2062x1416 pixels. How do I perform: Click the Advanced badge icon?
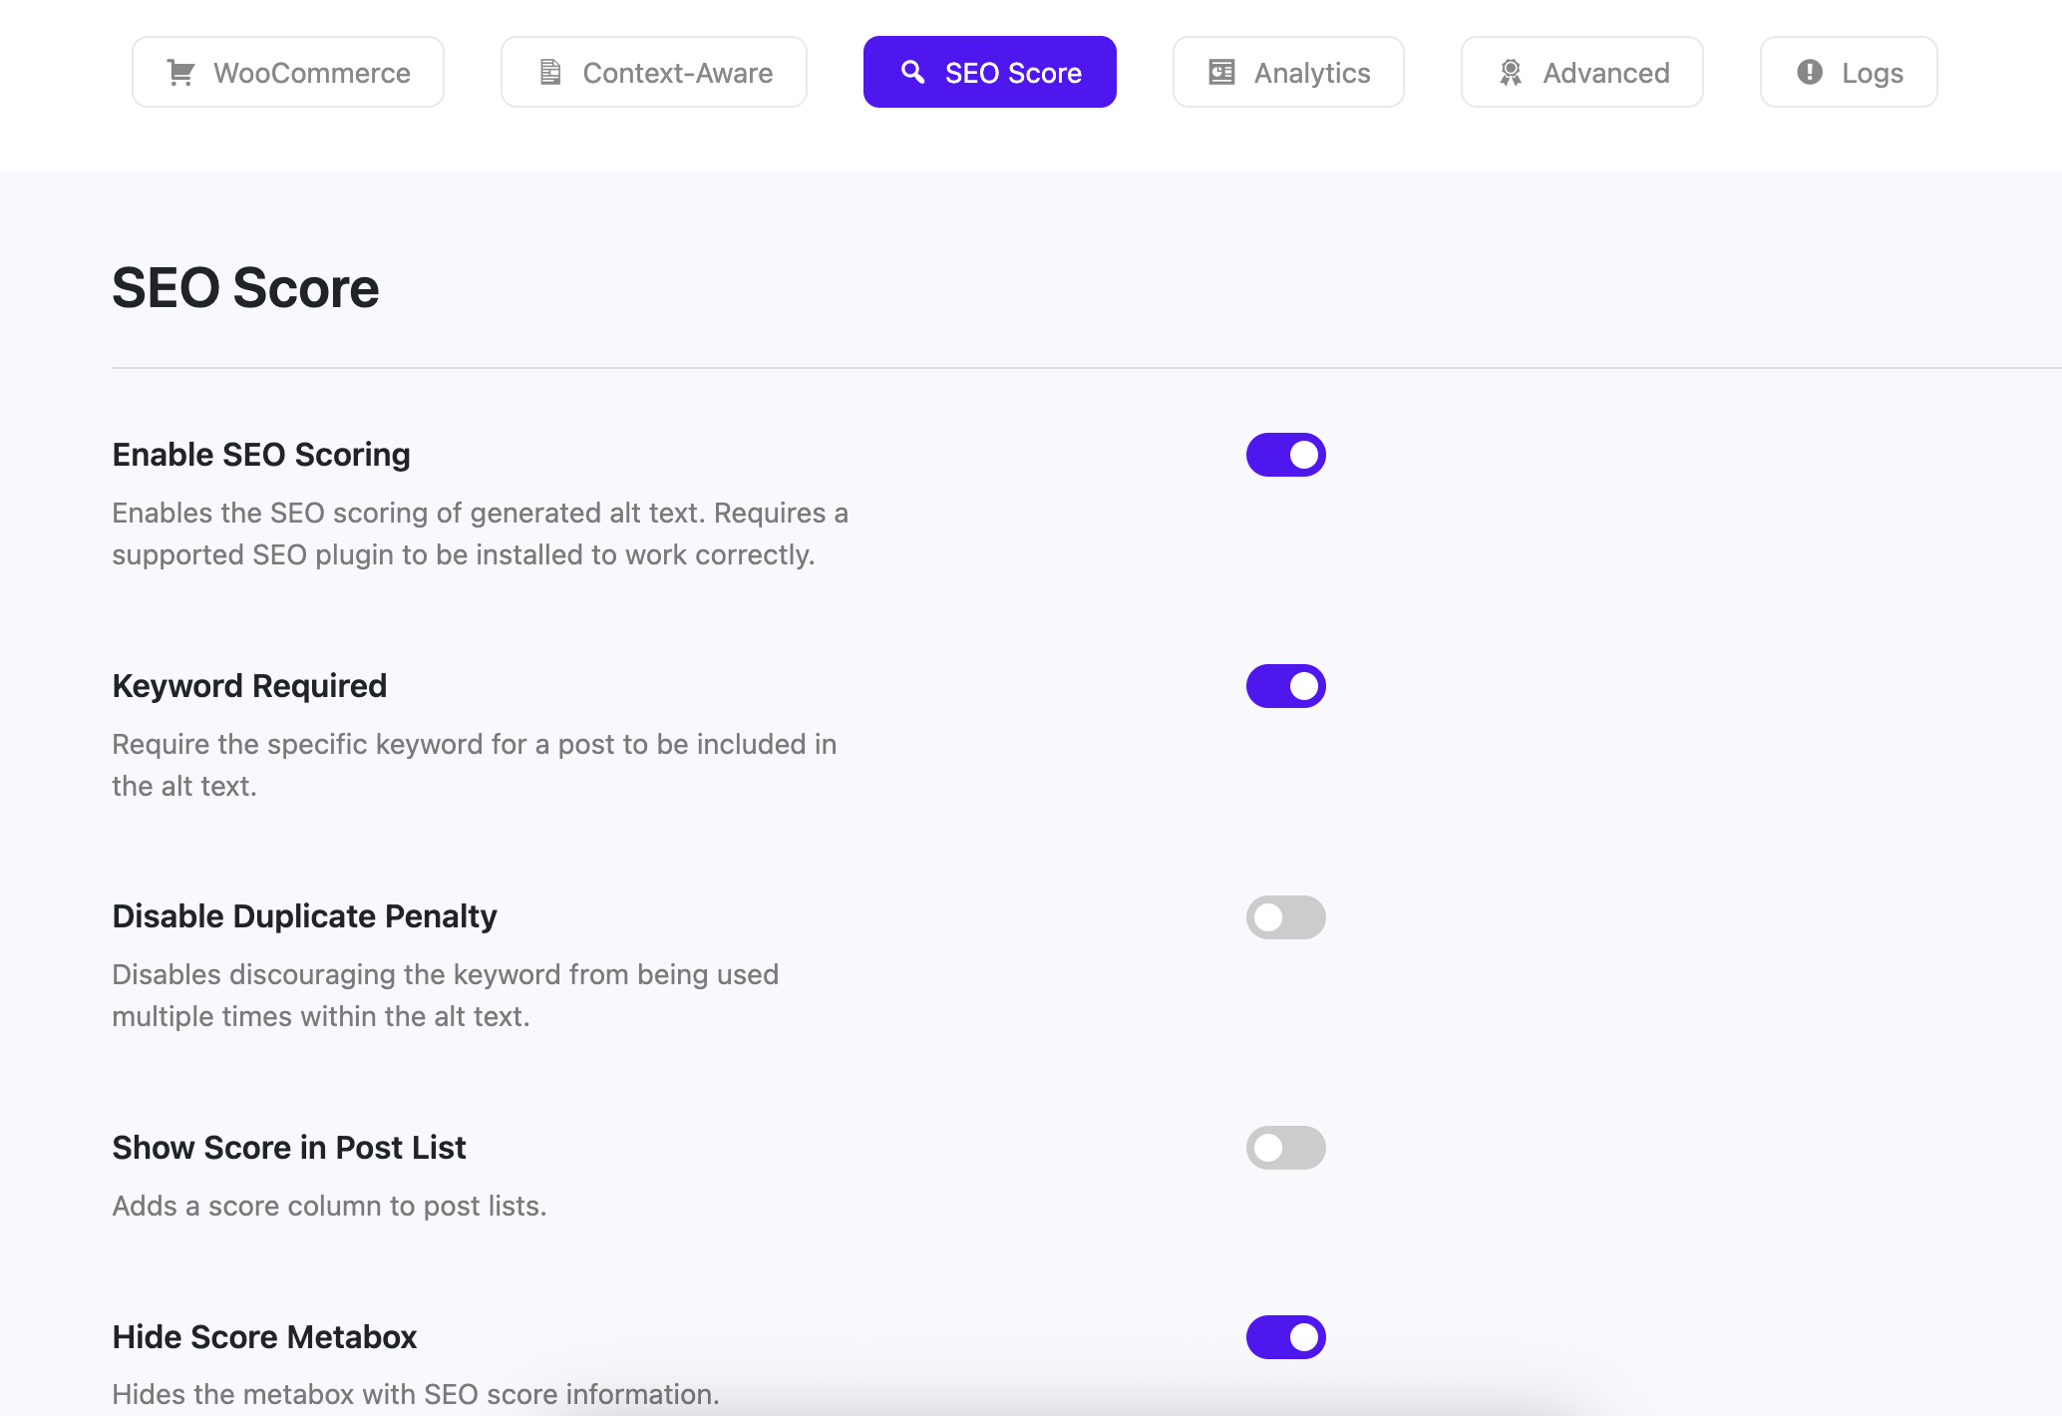(1511, 73)
